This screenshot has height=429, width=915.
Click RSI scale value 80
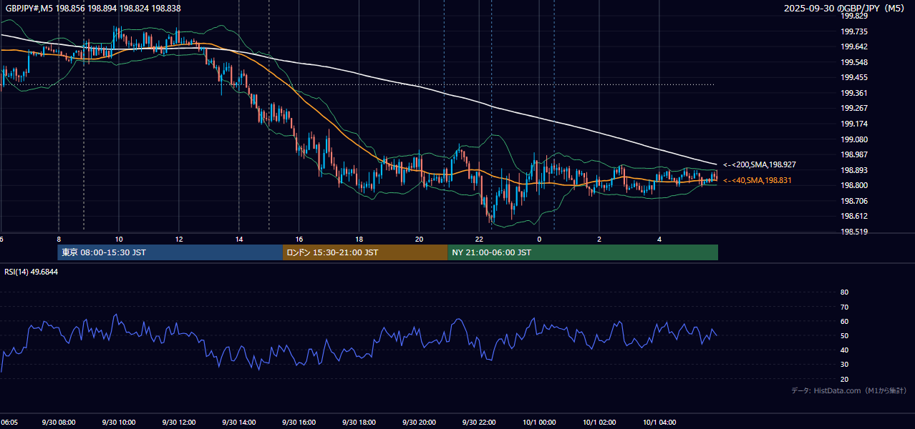point(844,292)
